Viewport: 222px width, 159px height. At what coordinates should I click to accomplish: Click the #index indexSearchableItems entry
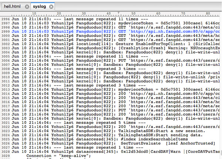pos(154,139)
